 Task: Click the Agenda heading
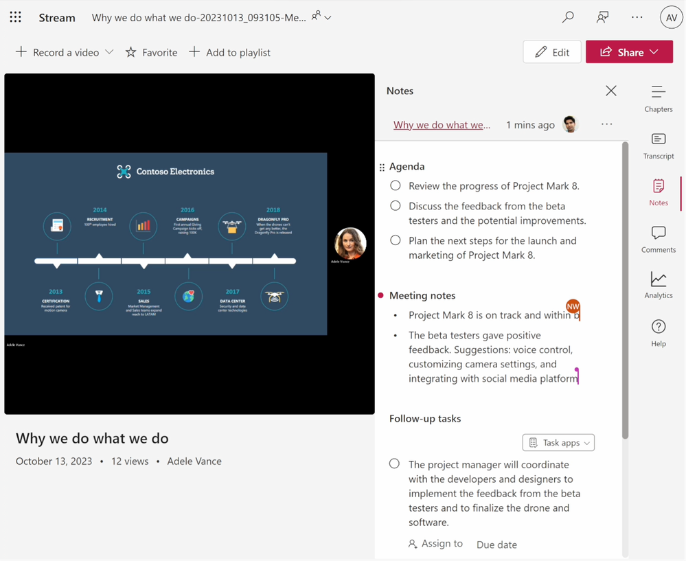click(407, 166)
